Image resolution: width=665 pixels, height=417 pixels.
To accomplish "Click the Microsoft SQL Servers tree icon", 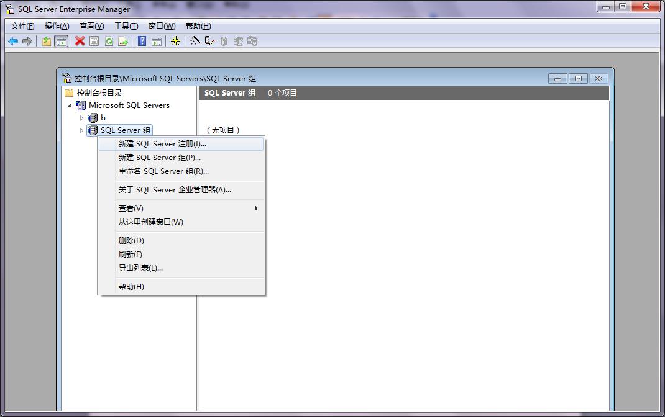I will [x=81, y=105].
